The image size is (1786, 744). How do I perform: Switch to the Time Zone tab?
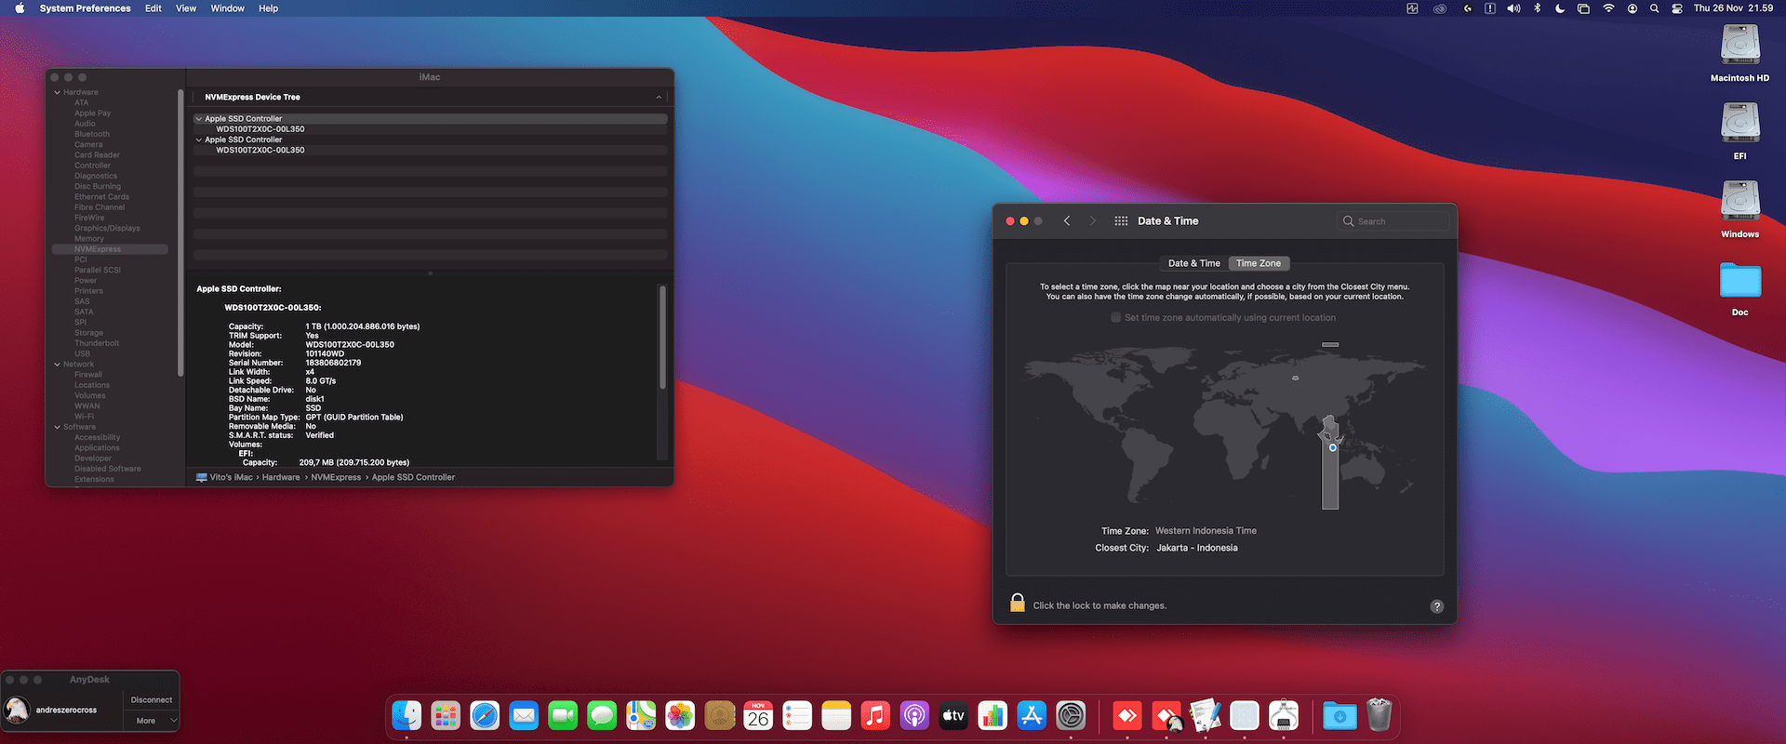(1259, 263)
